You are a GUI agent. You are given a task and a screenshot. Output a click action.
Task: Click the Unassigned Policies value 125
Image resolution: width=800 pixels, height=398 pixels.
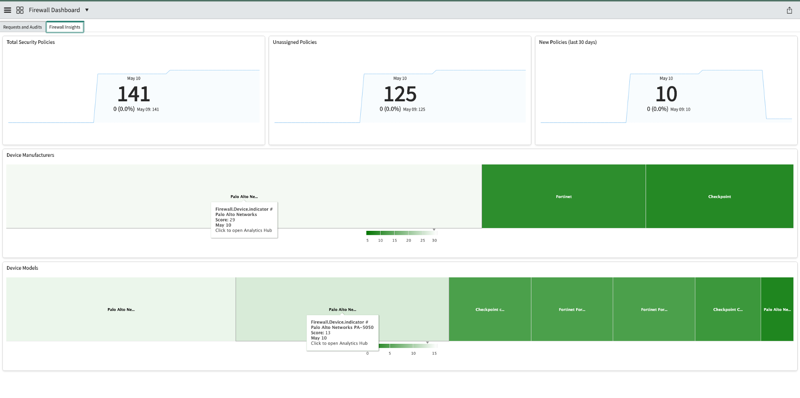click(x=400, y=94)
